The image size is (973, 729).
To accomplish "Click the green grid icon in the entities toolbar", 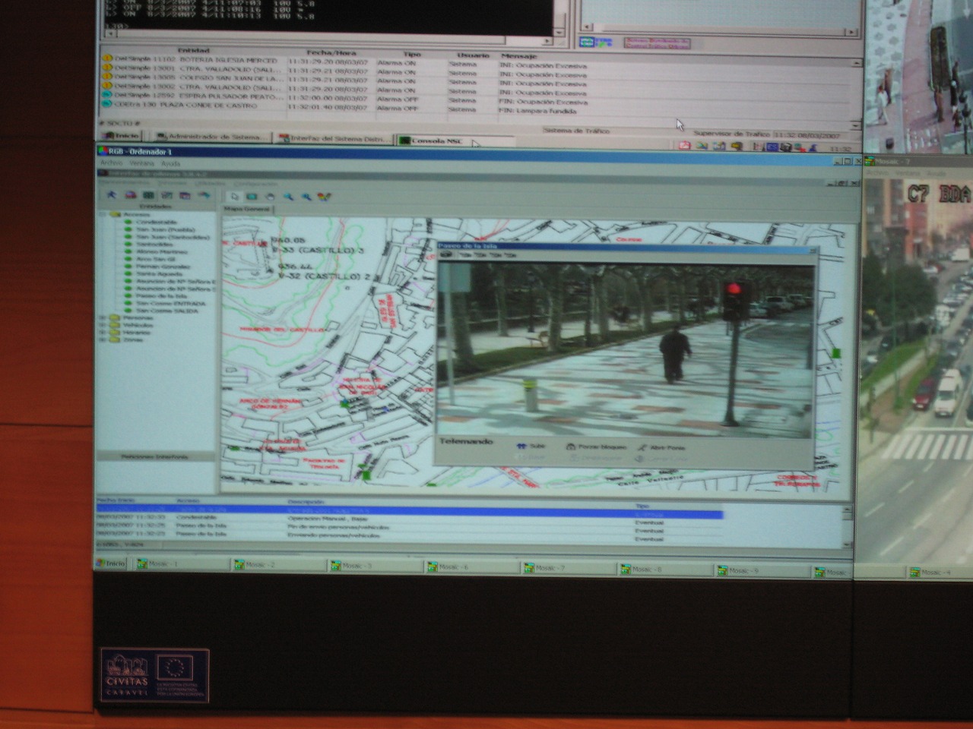I will tap(149, 195).
